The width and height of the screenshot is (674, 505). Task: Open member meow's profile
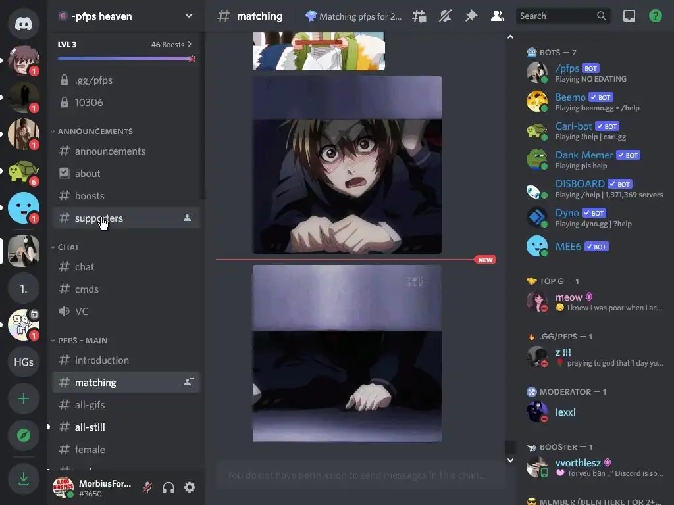coord(596,301)
